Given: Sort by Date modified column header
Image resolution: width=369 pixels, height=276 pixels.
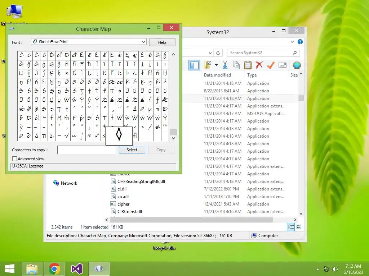Looking at the screenshot, I should (217, 75).
